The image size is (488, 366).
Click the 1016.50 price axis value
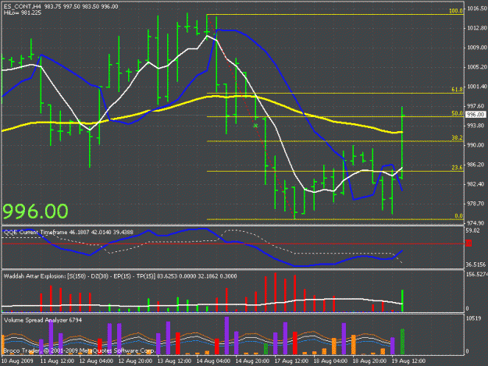coord(476,9)
